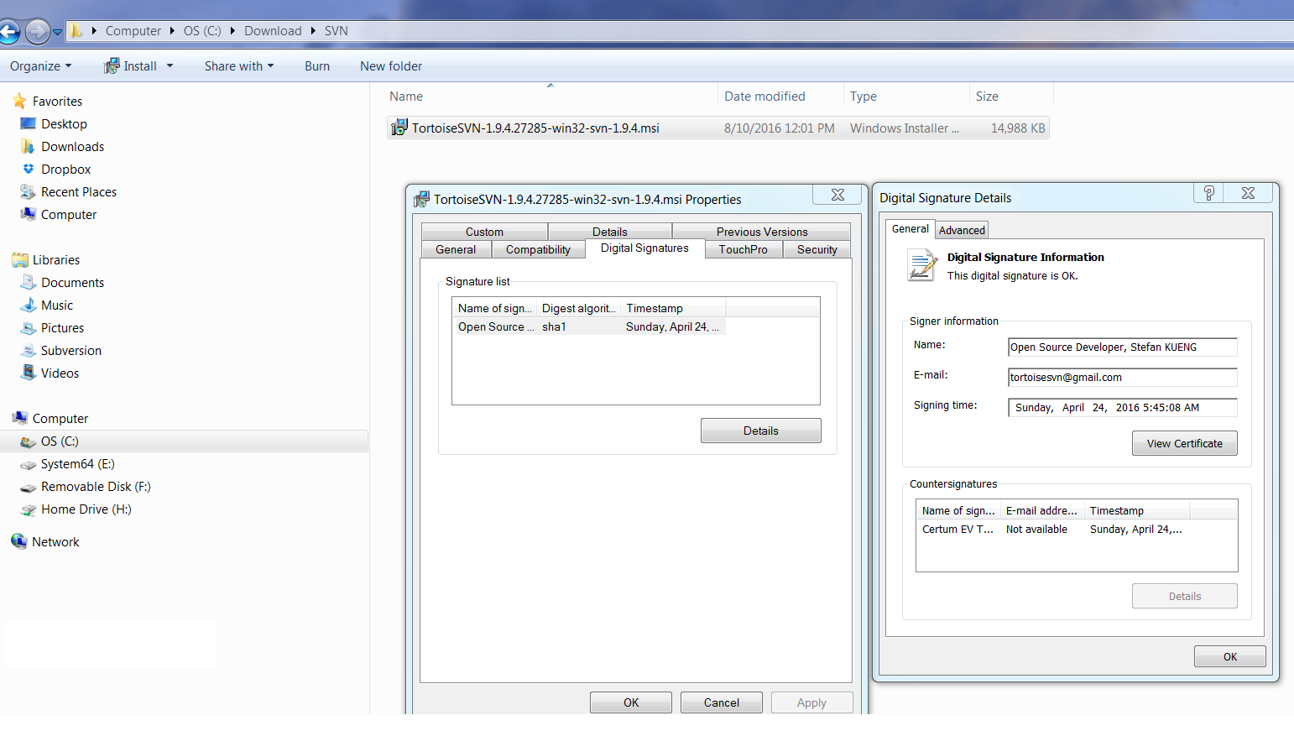The image size is (1294, 731).
Task: Click Timestamp column header in Signature list
Action: 674,308
